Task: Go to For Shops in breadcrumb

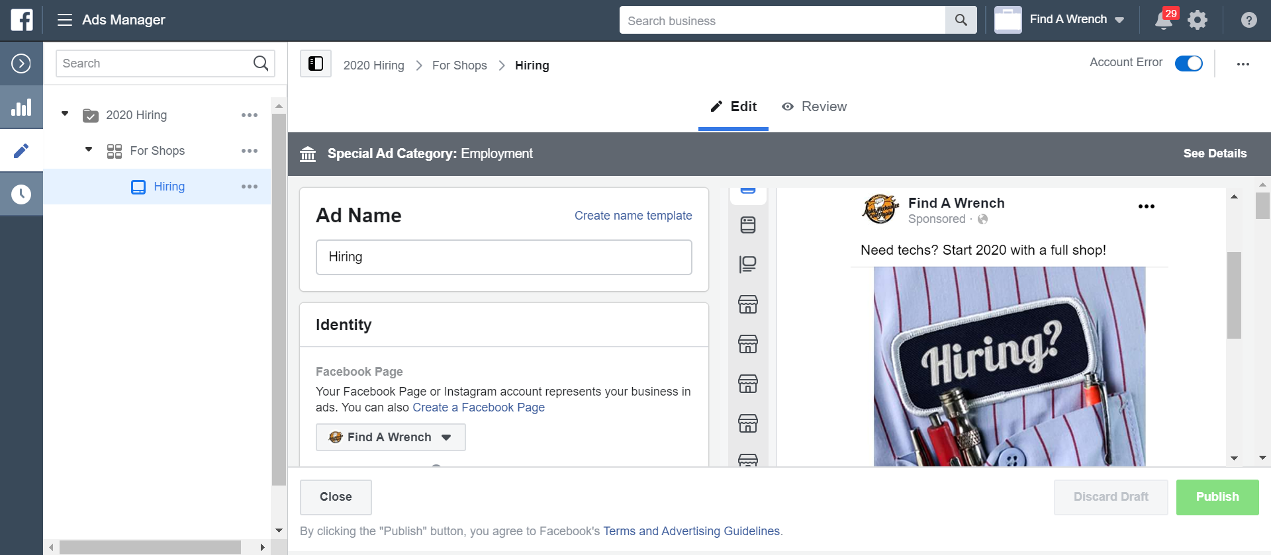Action: 459,65
